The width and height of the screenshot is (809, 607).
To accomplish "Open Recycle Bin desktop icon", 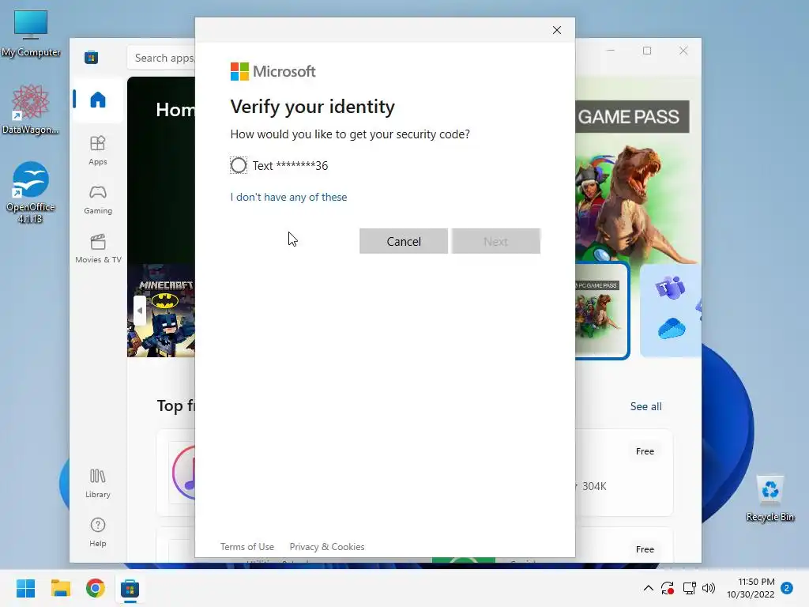I will [x=769, y=499].
